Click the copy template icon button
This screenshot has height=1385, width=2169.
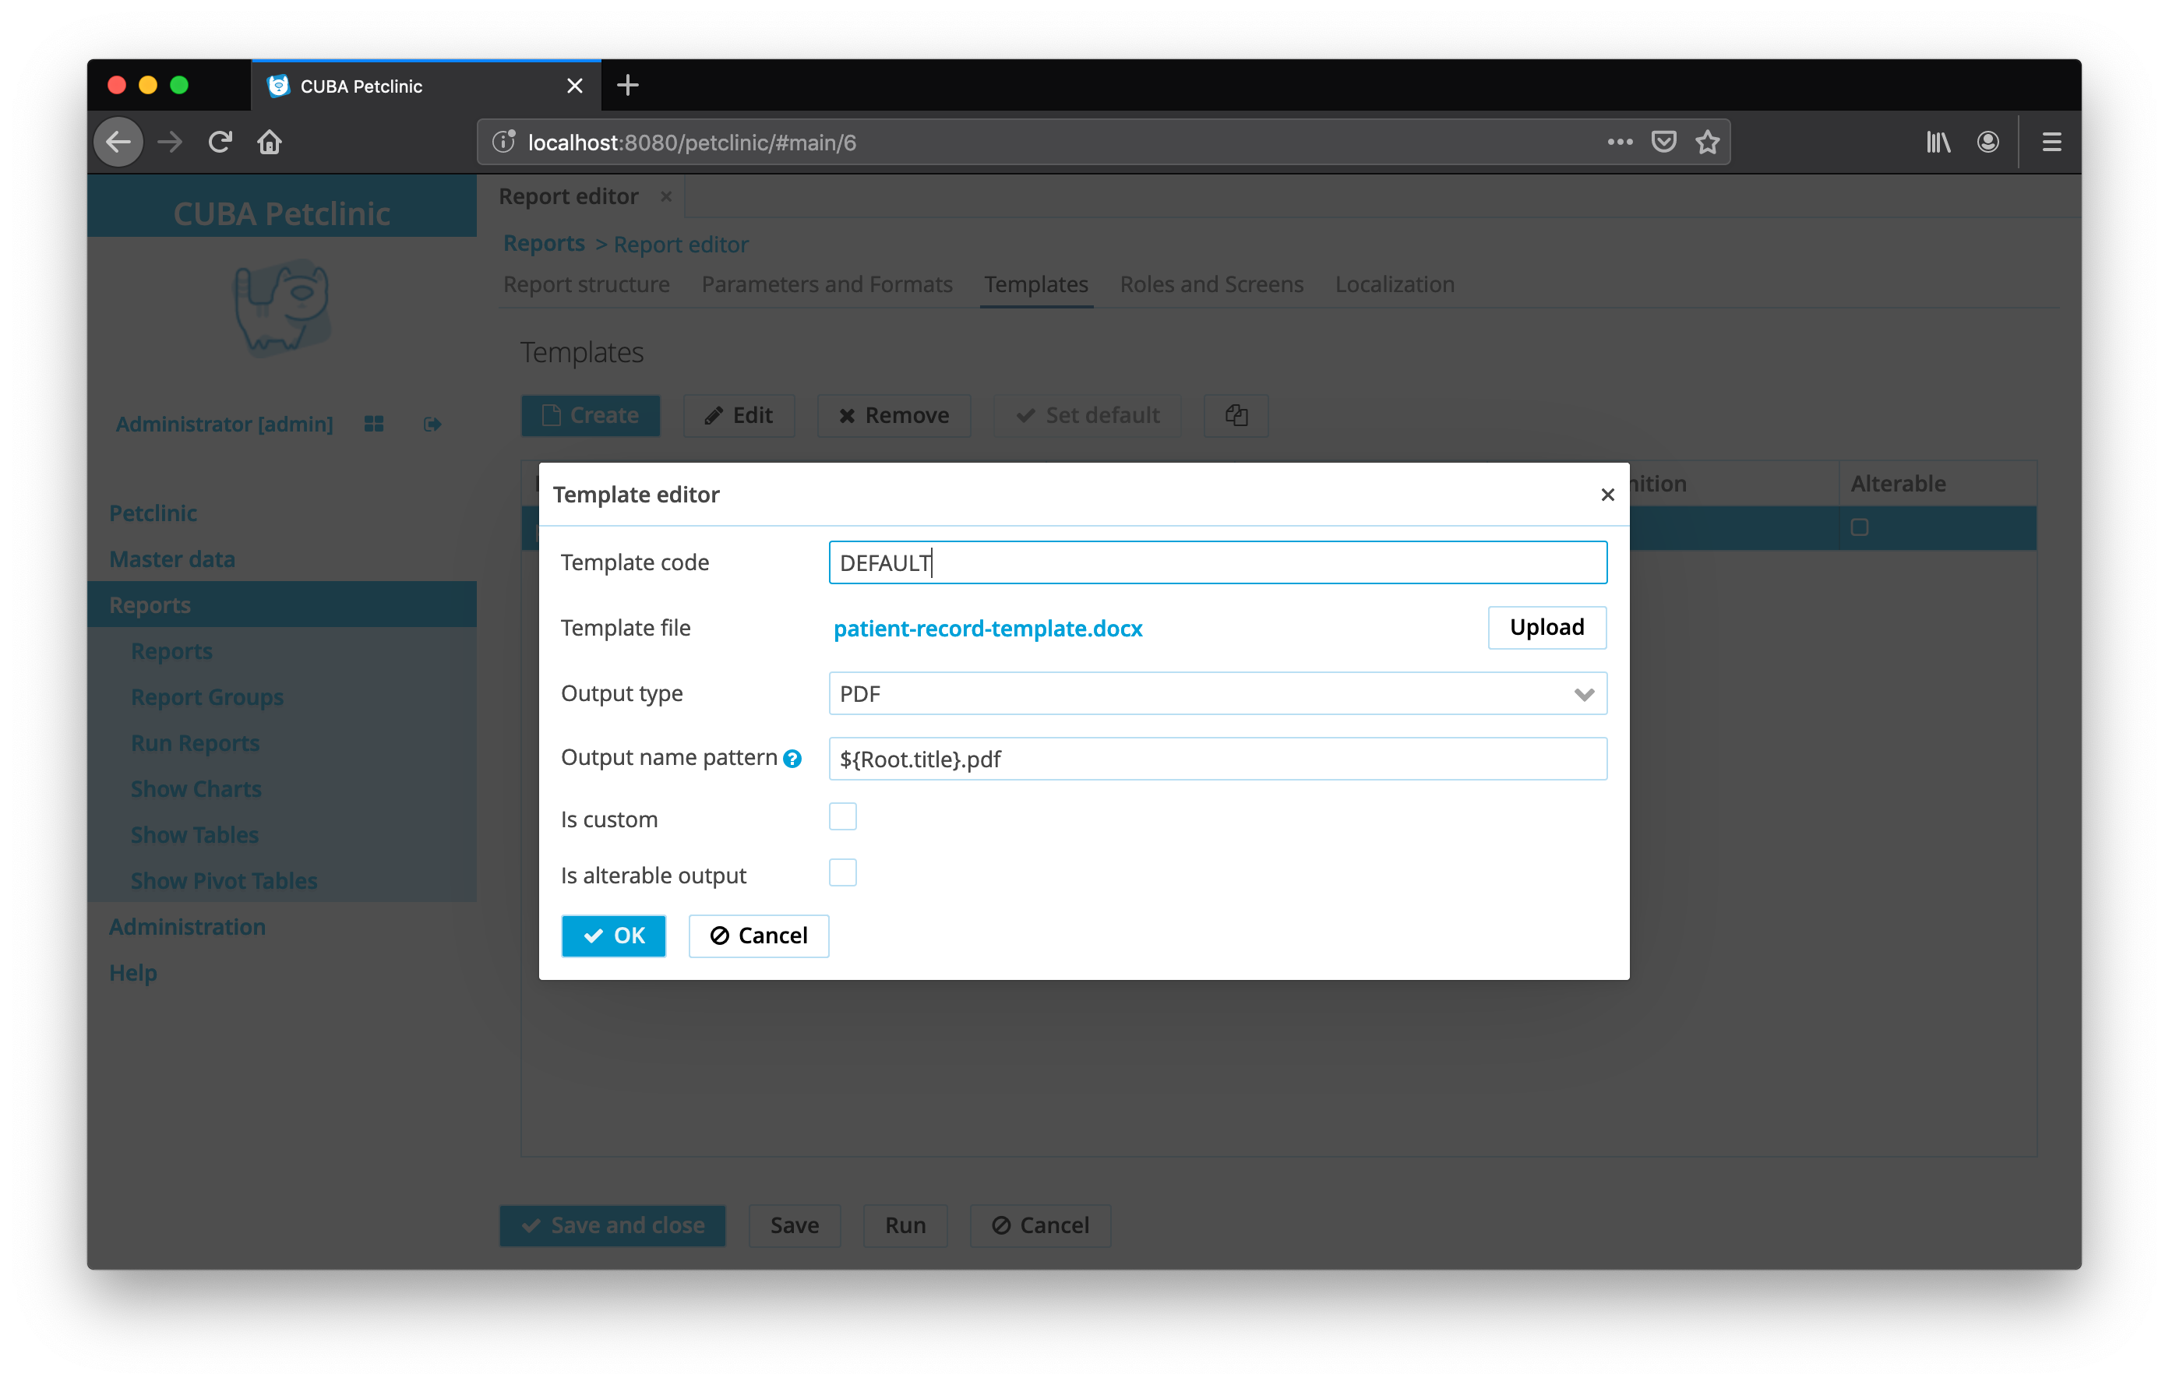[1236, 415]
